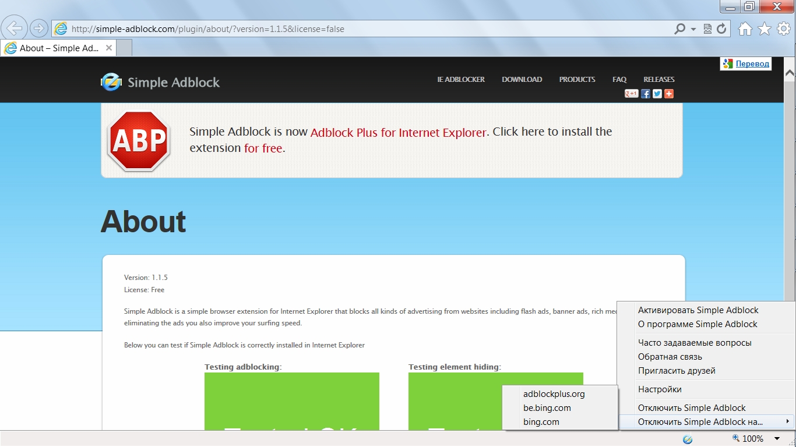This screenshot has height=447, width=796.
Task: Select the 'About – Simple Ad...' tab
Action: tap(58, 48)
